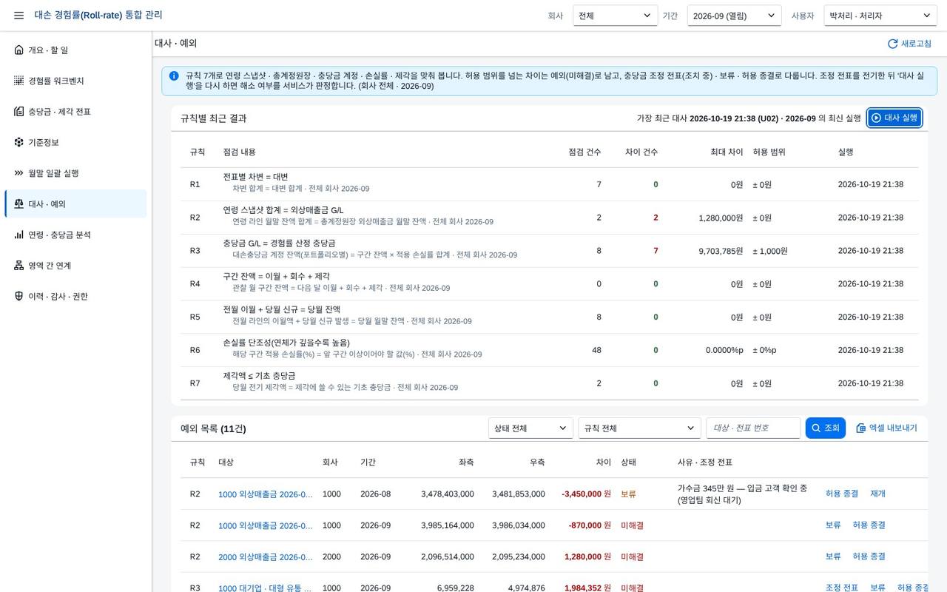Click 재개 for the 보류 exception

click(877, 494)
